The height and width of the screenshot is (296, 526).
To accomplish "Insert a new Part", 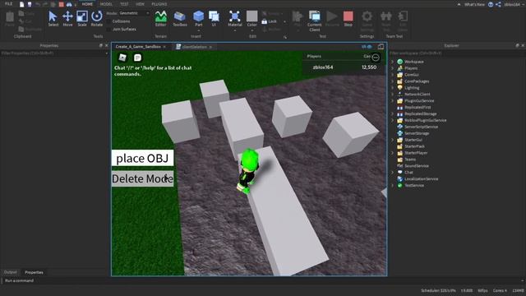I will click(199, 19).
